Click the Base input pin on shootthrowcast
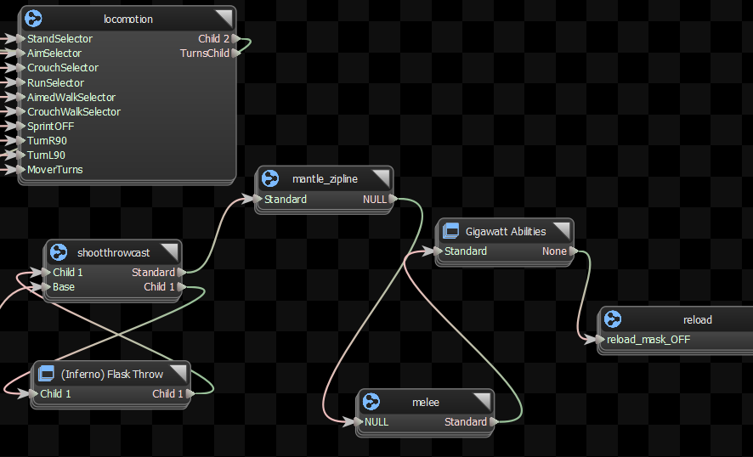This screenshot has height=457, width=753. click(46, 286)
